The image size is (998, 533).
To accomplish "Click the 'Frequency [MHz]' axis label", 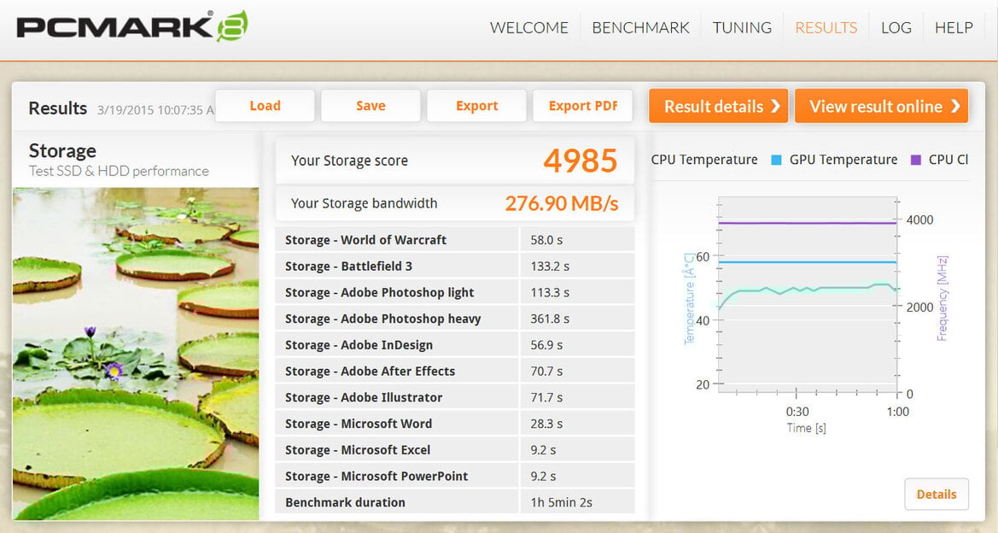I will [942, 298].
